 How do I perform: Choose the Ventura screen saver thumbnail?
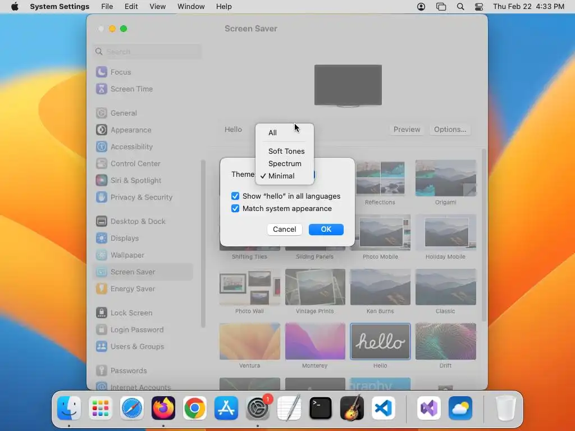pos(250,342)
